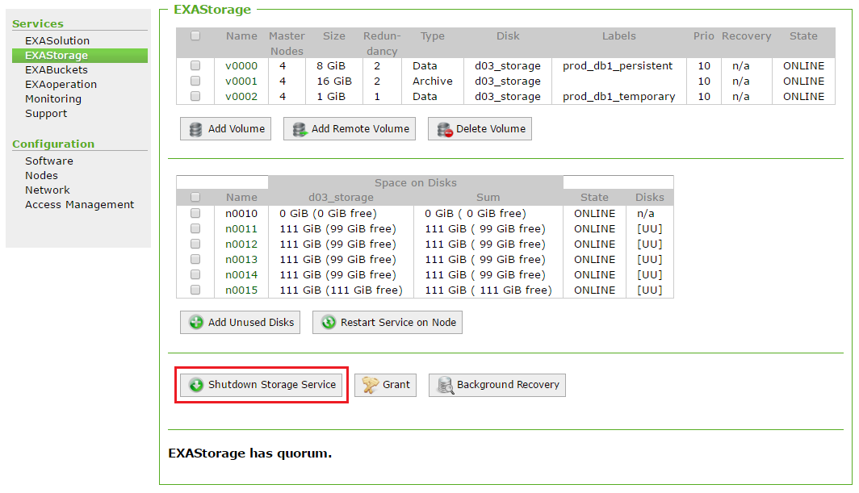The height and width of the screenshot is (493, 859).
Task: Click the 111 GiB (111 GiB free) d03_storage cell
Action: coord(341,290)
